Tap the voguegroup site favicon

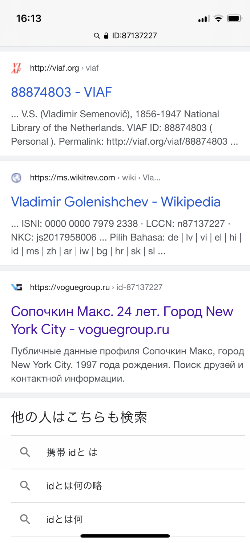click(16, 288)
